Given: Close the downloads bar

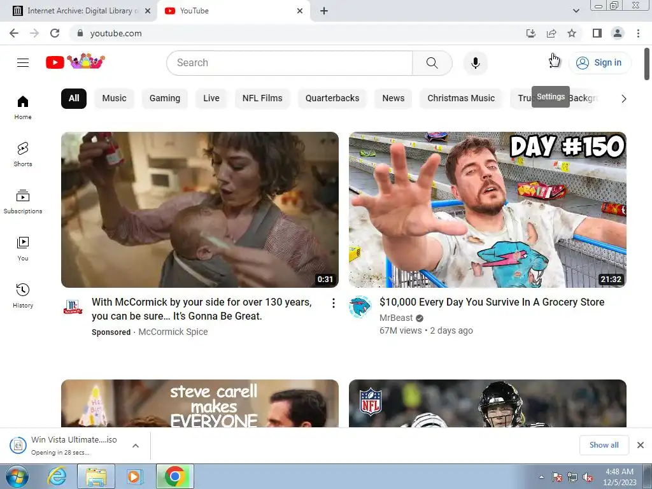Looking at the screenshot, I should [x=641, y=445].
